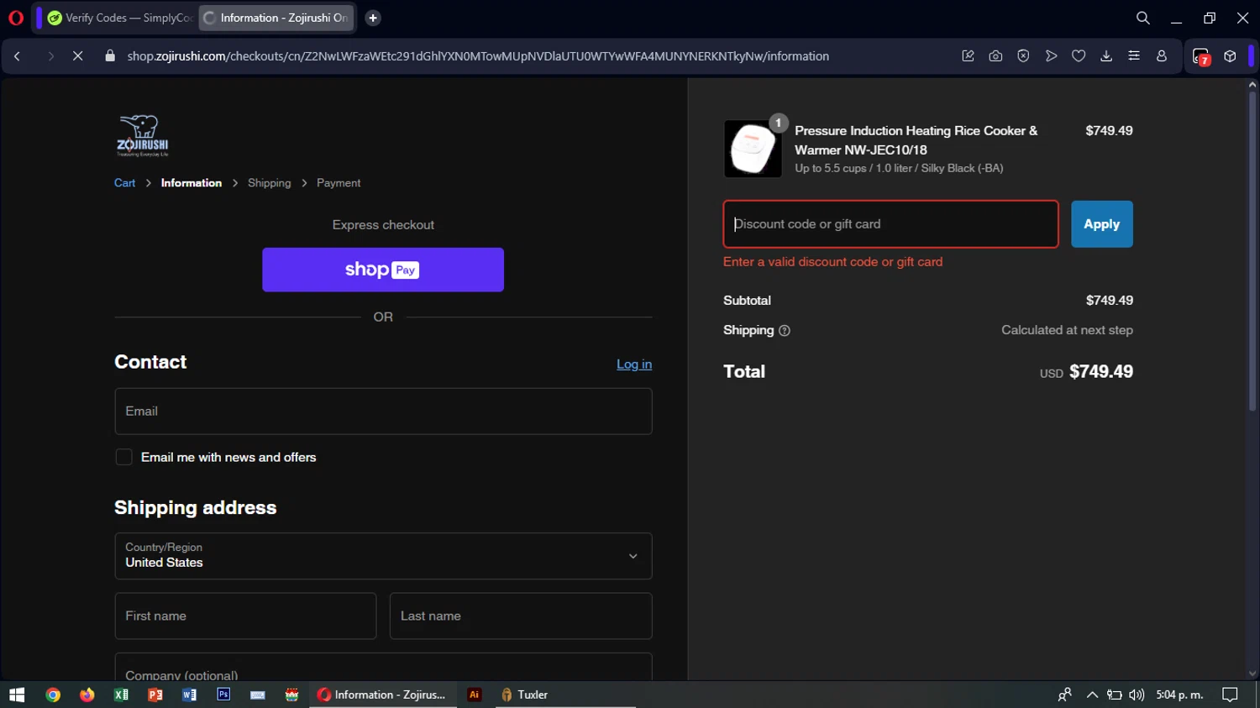The width and height of the screenshot is (1260, 708).
Task: Add page to bookmarks with heart icon
Action: pyautogui.click(x=1079, y=56)
